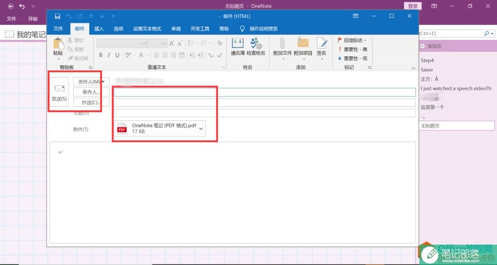Click the Format Painter command
The width and height of the screenshot is (497, 265).
click(x=78, y=58)
